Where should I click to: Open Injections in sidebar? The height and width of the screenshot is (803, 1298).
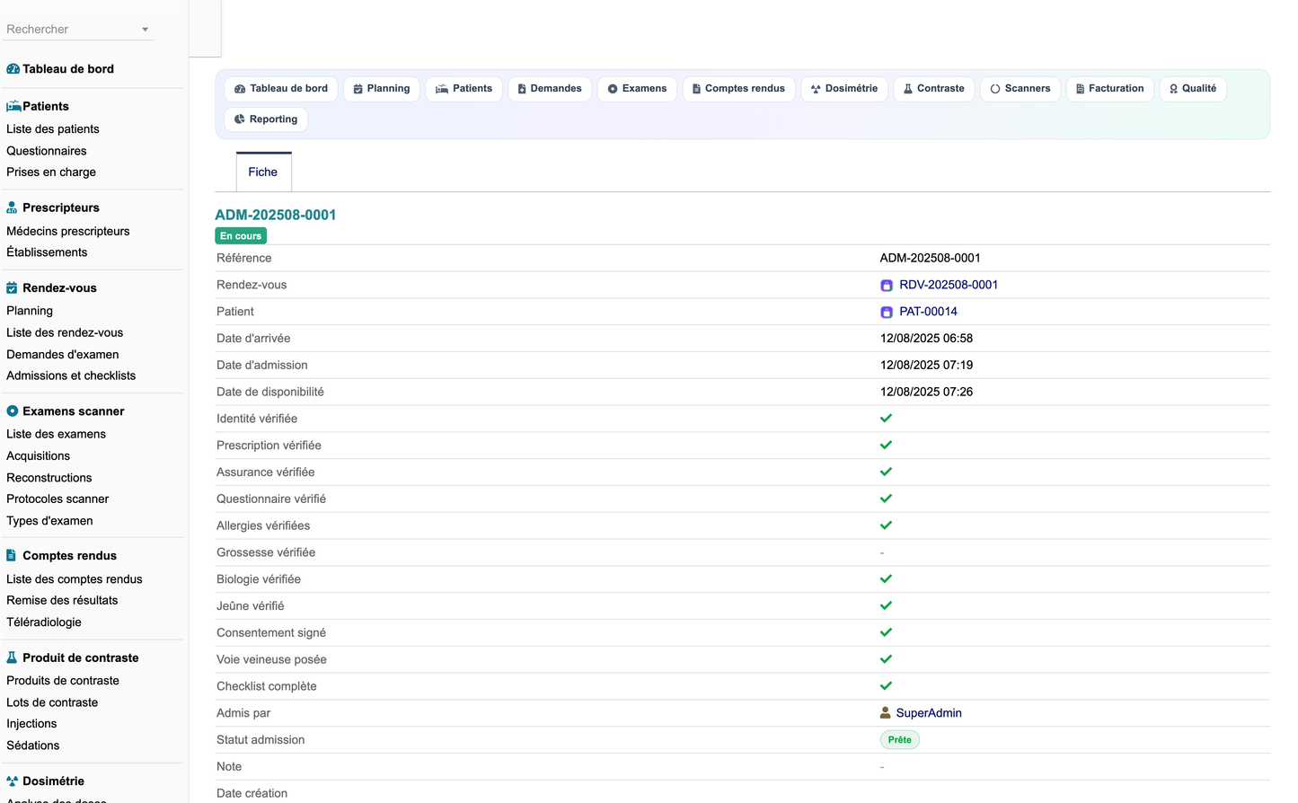31,724
